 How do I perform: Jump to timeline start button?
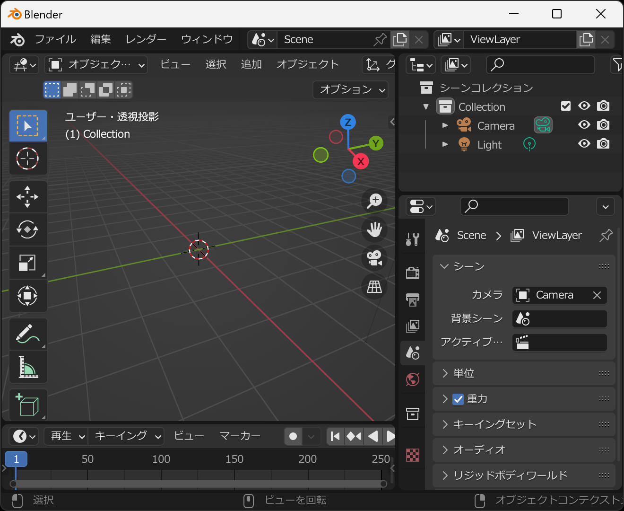335,436
